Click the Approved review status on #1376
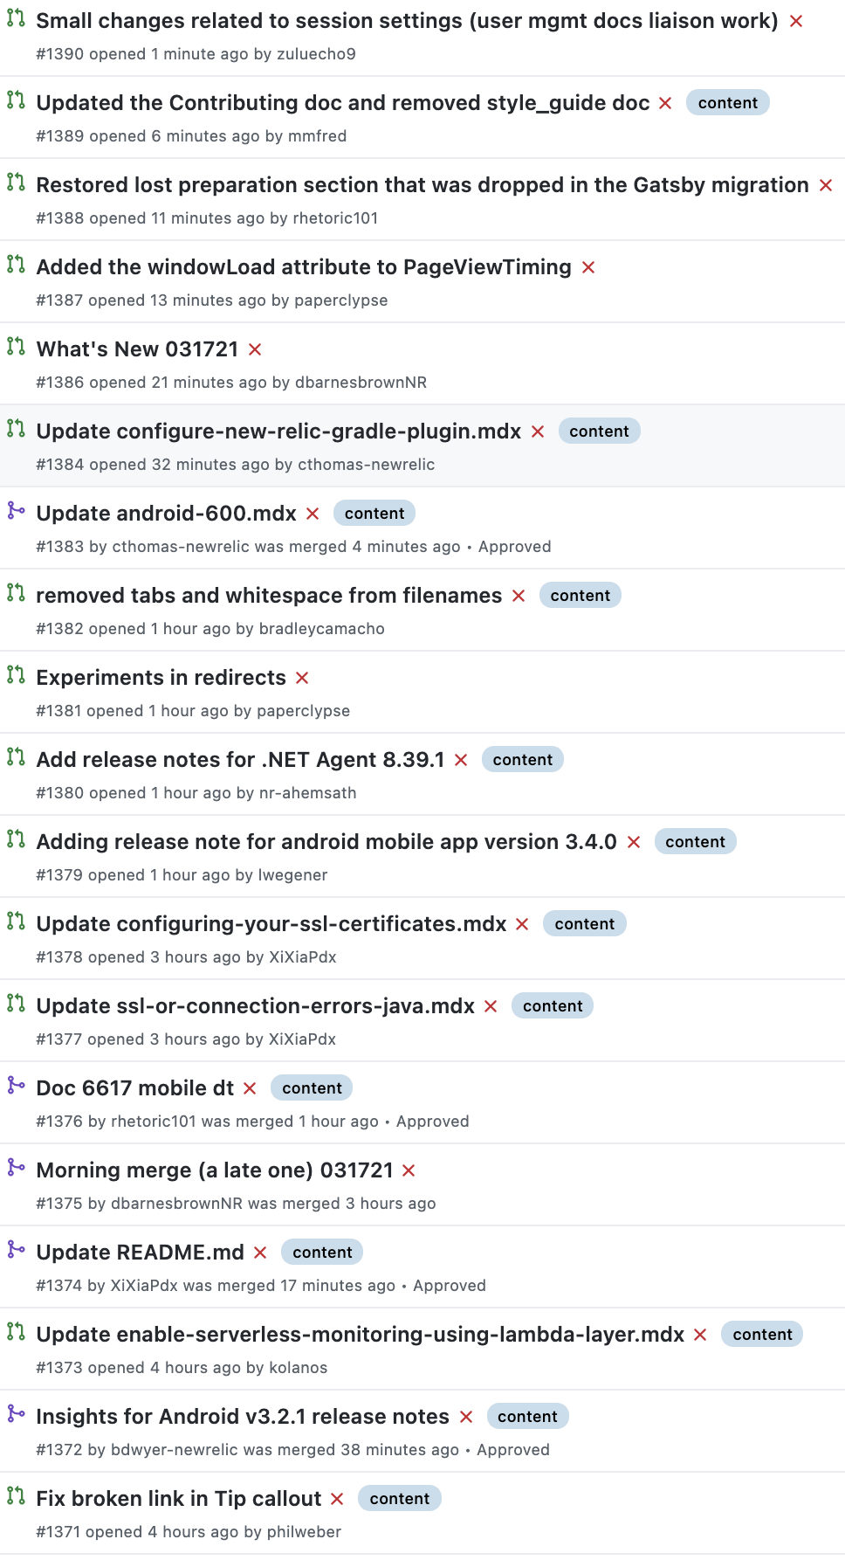This screenshot has height=1567, width=845. pos(432,1122)
